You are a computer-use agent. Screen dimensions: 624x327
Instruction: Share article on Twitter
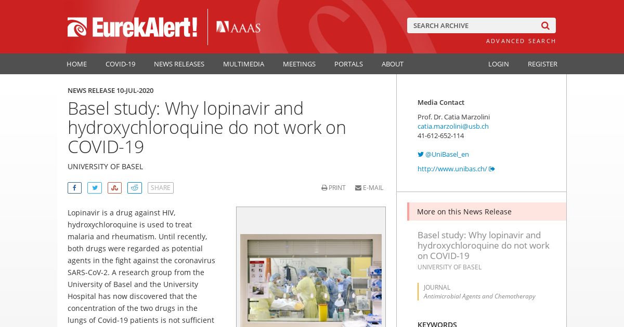(95, 188)
